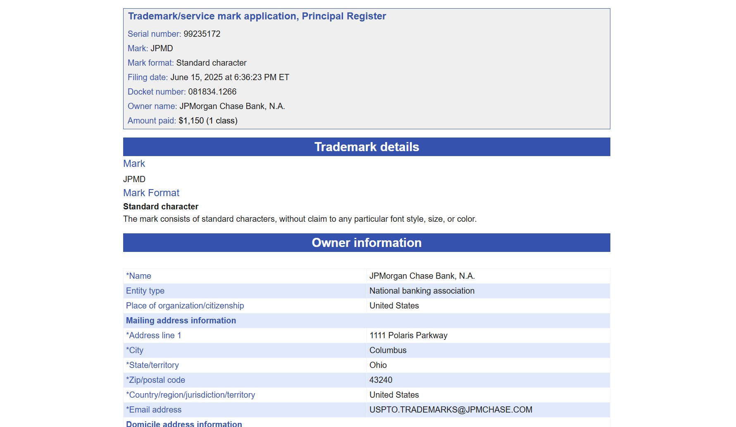Click the 'Owner information' section header
736x427 pixels.
point(367,242)
